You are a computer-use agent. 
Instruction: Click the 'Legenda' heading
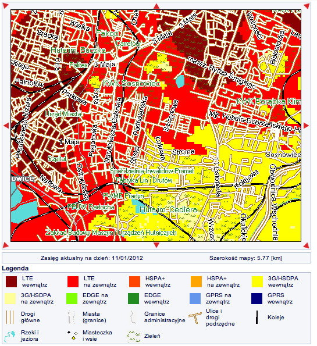(x=16, y=268)
